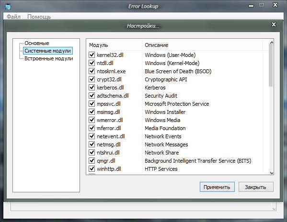287x222 pixels.
Task: Minimize the Error Lookup main window
Action: click(251, 6)
